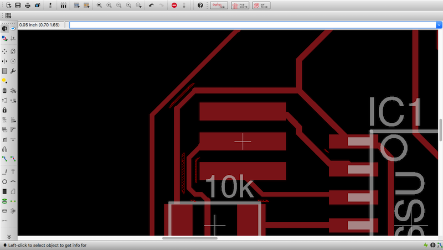This screenshot has width=443, height=250.
Task: Select the Mirror tool
Action: pyautogui.click(x=4, y=61)
